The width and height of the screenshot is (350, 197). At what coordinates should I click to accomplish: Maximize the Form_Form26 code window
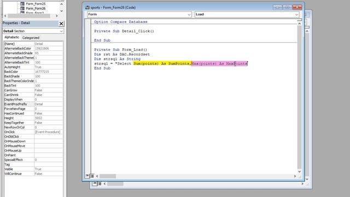(x=287, y=7)
